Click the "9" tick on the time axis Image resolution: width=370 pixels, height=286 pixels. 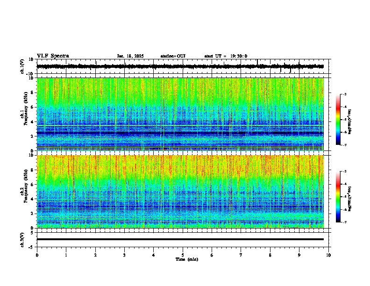299,255
